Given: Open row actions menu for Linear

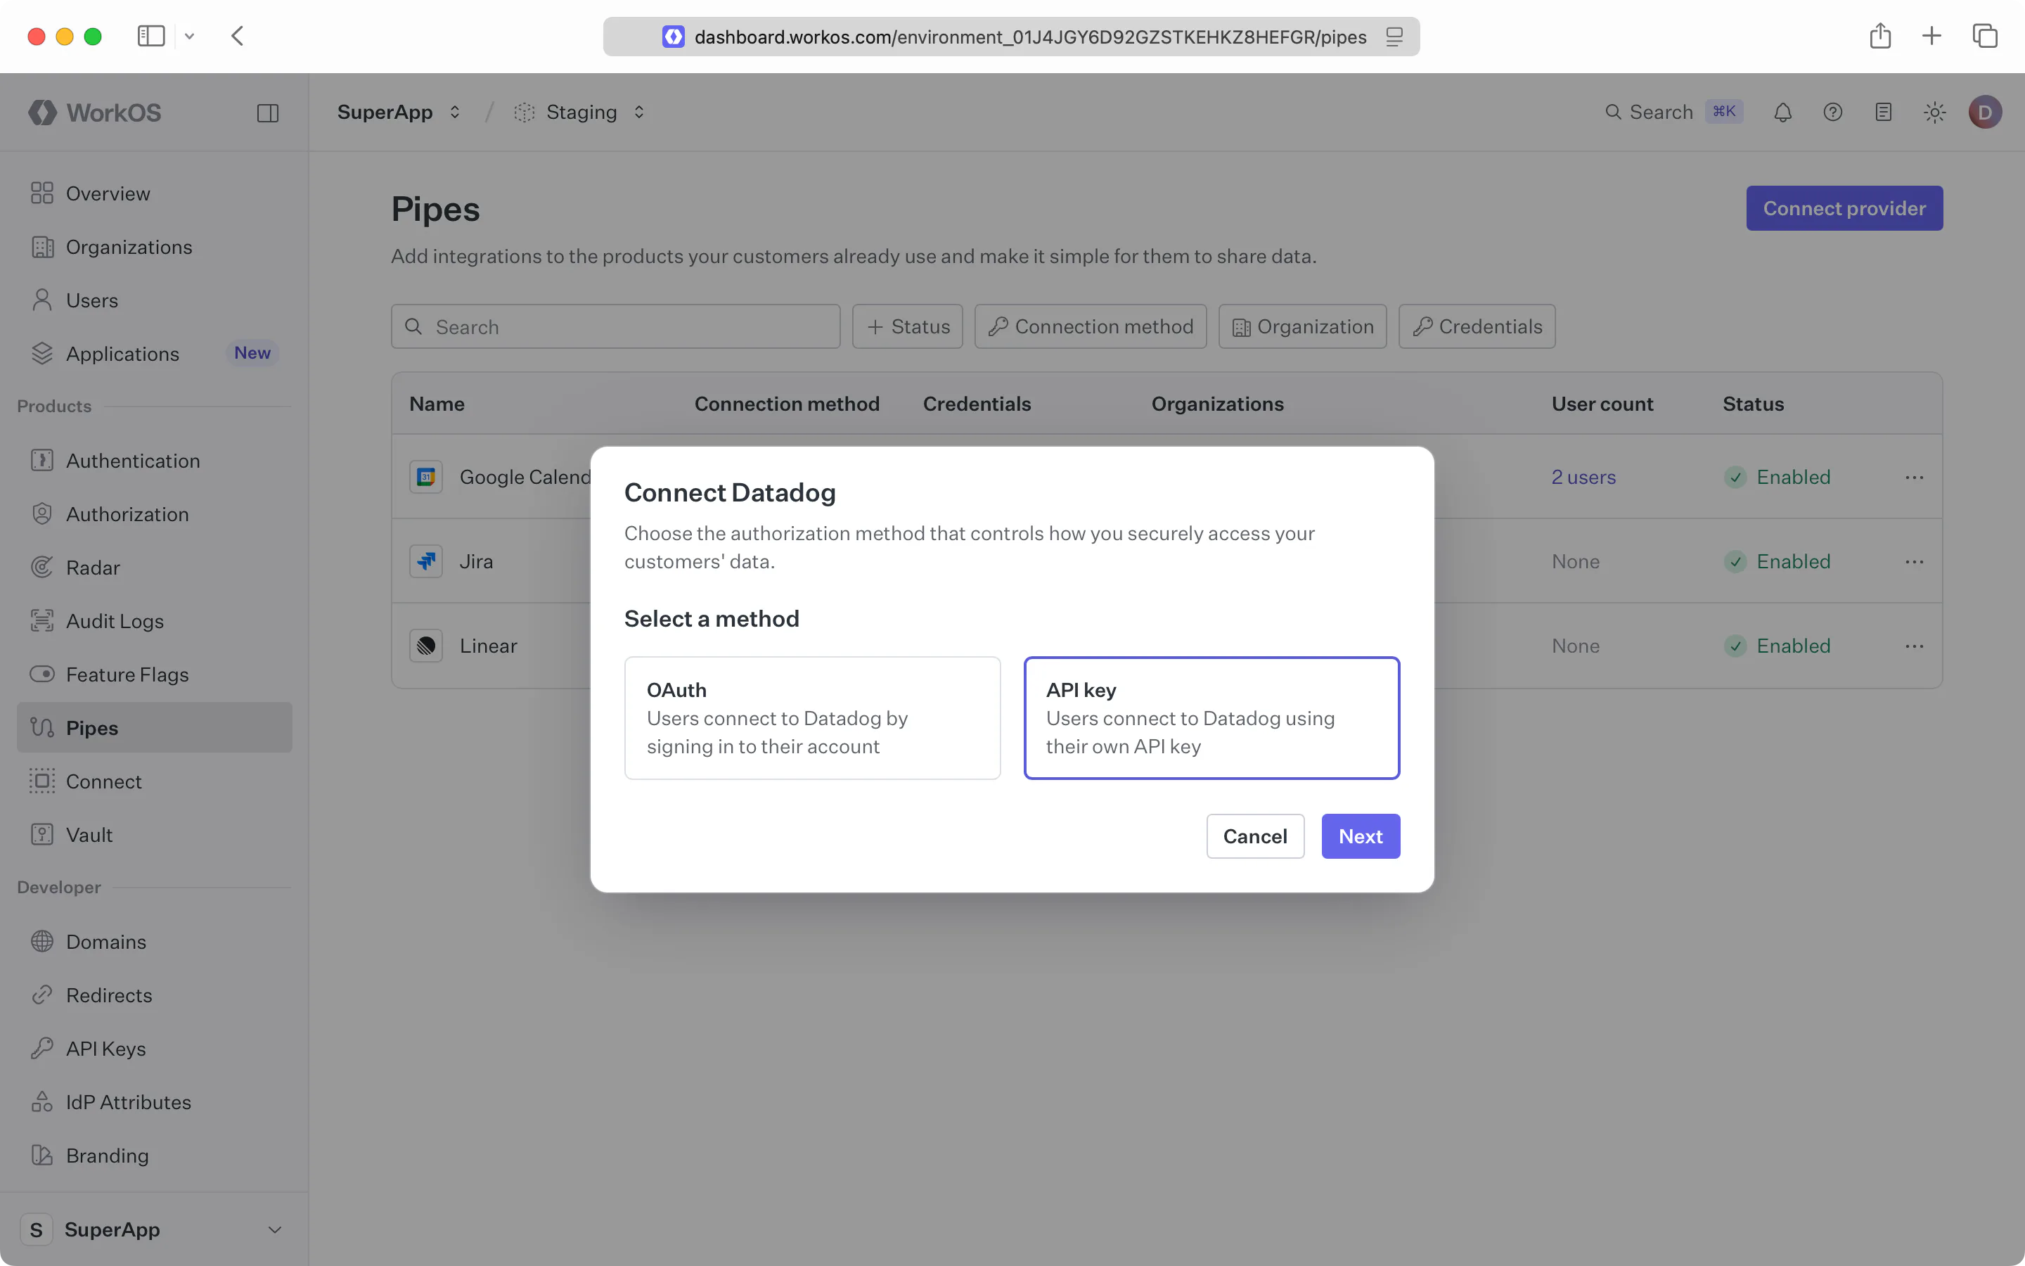Looking at the screenshot, I should coord(1915,646).
